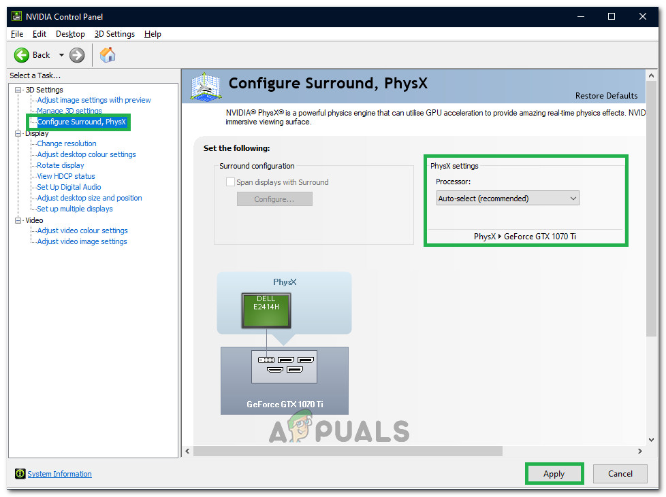Open the Edit menu
Image resolution: width=666 pixels, height=497 pixels.
(39, 34)
